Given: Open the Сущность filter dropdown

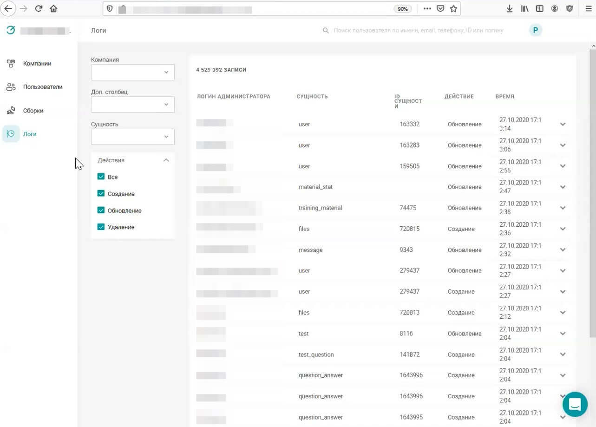Looking at the screenshot, I should click(132, 137).
